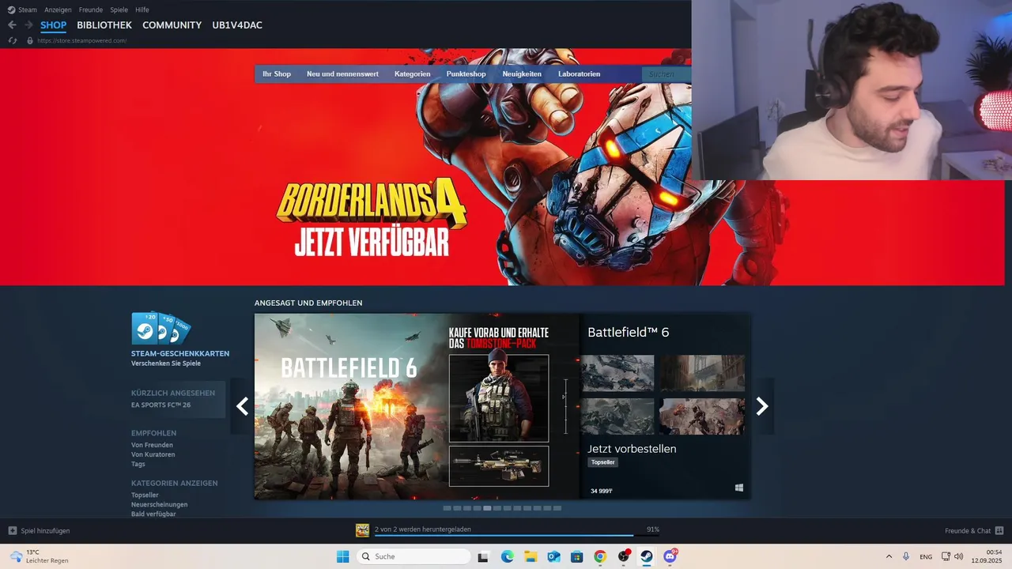The width and height of the screenshot is (1012, 569).
Task: Go forward with the right arrow
Action: click(28, 25)
